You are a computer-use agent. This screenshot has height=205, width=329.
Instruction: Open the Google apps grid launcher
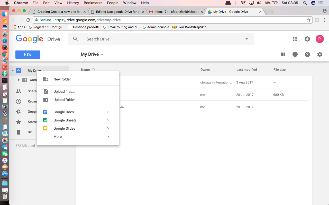point(295,39)
